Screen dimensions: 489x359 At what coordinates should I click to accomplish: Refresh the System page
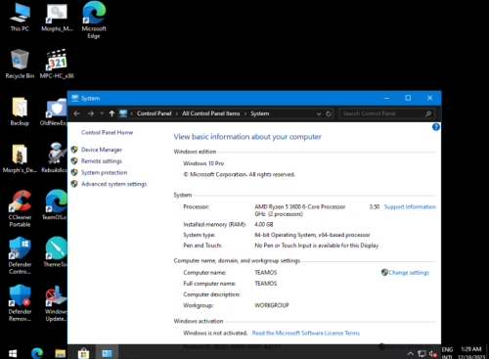coord(329,113)
